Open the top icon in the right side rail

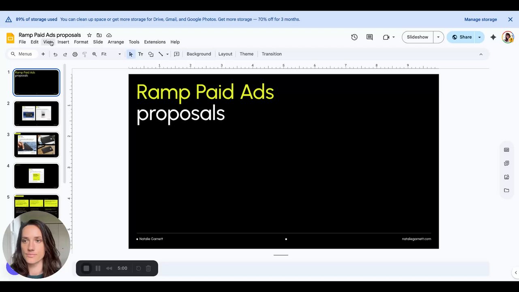tap(506, 150)
